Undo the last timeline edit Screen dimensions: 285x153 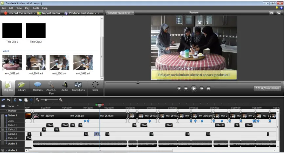click(3, 100)
